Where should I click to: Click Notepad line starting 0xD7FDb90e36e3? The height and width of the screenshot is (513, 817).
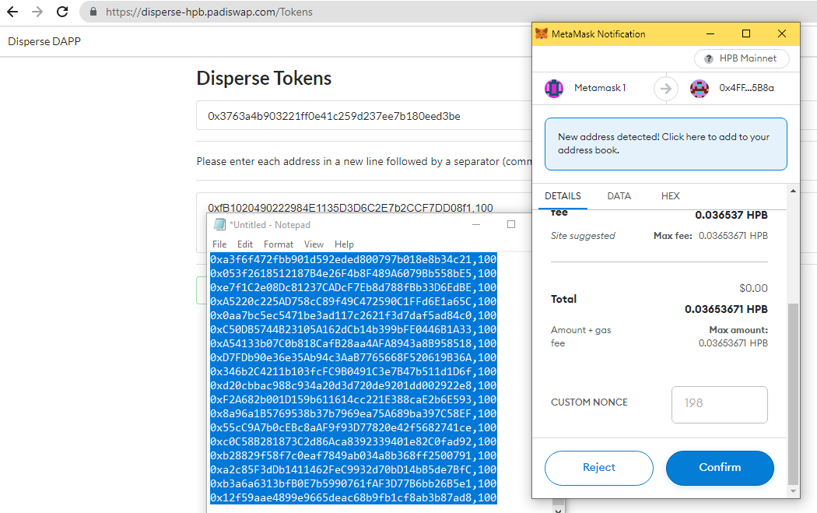pyautogui.click(x=354, y=357)
